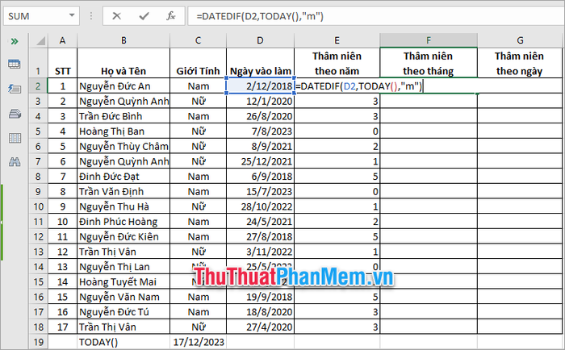The image size is (565, 350).
Task: Select column A header
Action: click(x=62, y=40)
